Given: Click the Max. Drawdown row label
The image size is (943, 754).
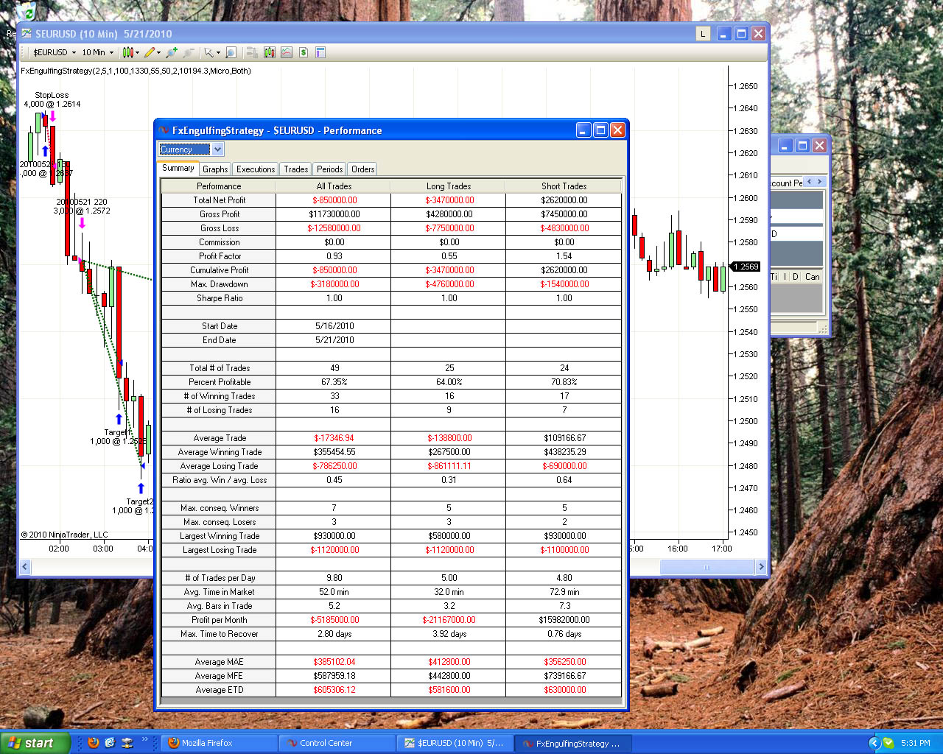Looking at the screenshot, I should [x=220, y=284].
